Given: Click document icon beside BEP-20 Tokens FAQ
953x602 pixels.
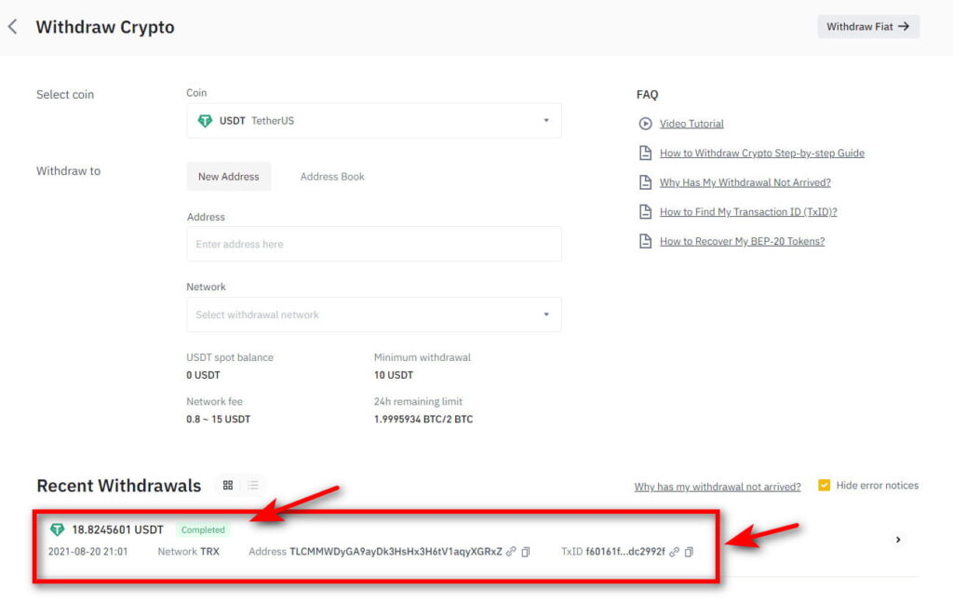Looking at the screenshot, I should coord(646,241).
